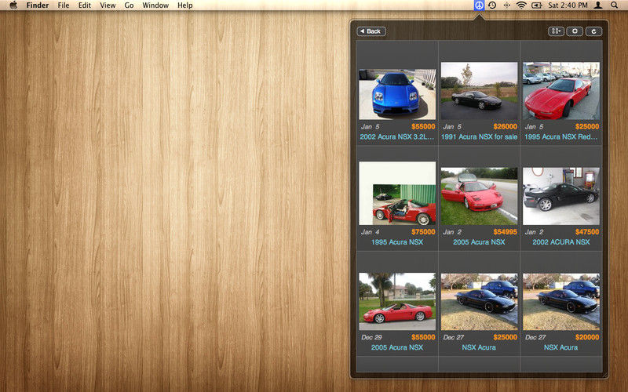Click the Jan 4 date label
Viewport: 628px width, 392px height.
pyautogui.click(x=370, y=231)
